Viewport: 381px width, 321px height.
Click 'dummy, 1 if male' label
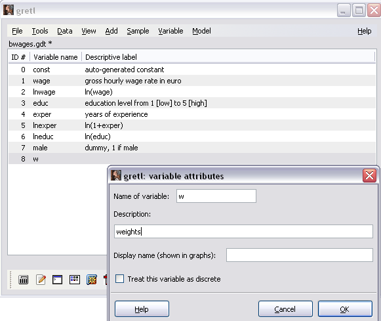(111, 148)
